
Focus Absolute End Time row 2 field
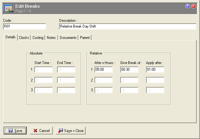click(66, 80)
